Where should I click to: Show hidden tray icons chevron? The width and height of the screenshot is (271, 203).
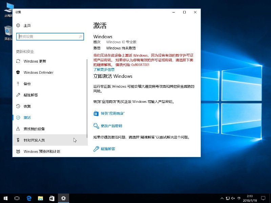coord(222,198)
